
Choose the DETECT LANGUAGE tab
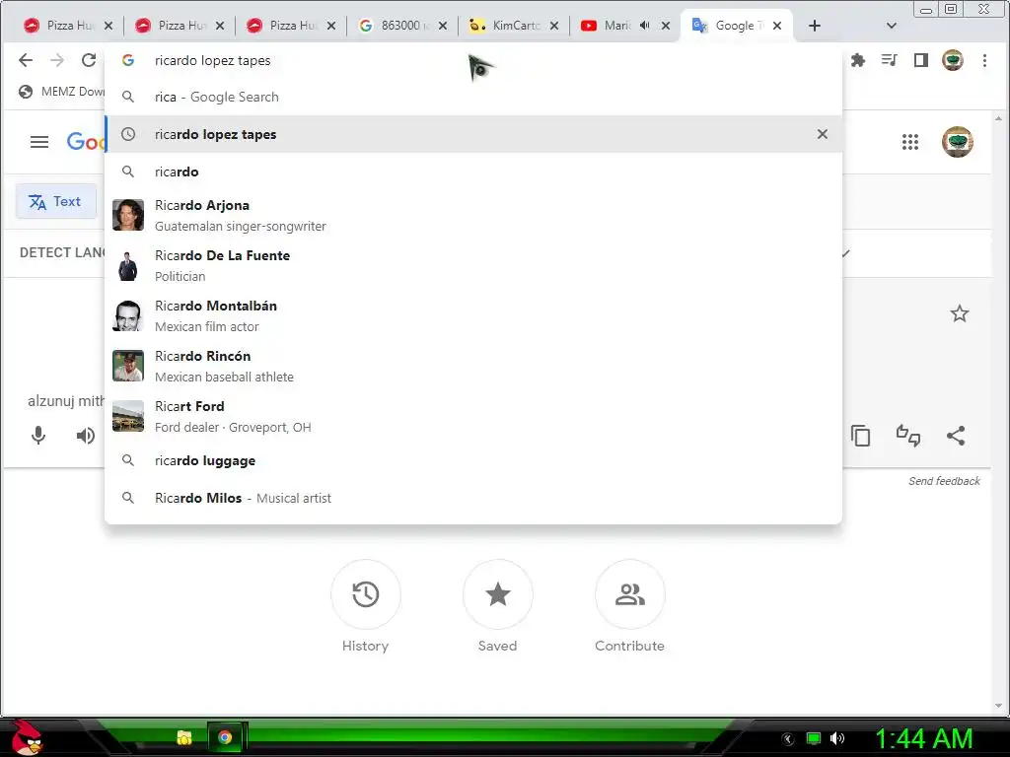(x=62, y=252)
